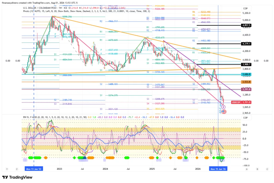274x183 pixels.
Task: Click the P 4227.410 pivot label
Action: (x=109, y=50)
